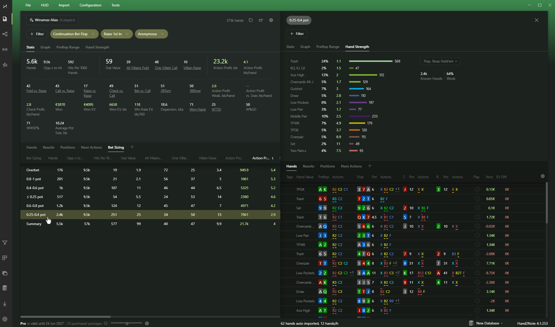This screenshot has width=555, height=327.
Task: Click the right panel Filter button
Action: click(297, 34)
